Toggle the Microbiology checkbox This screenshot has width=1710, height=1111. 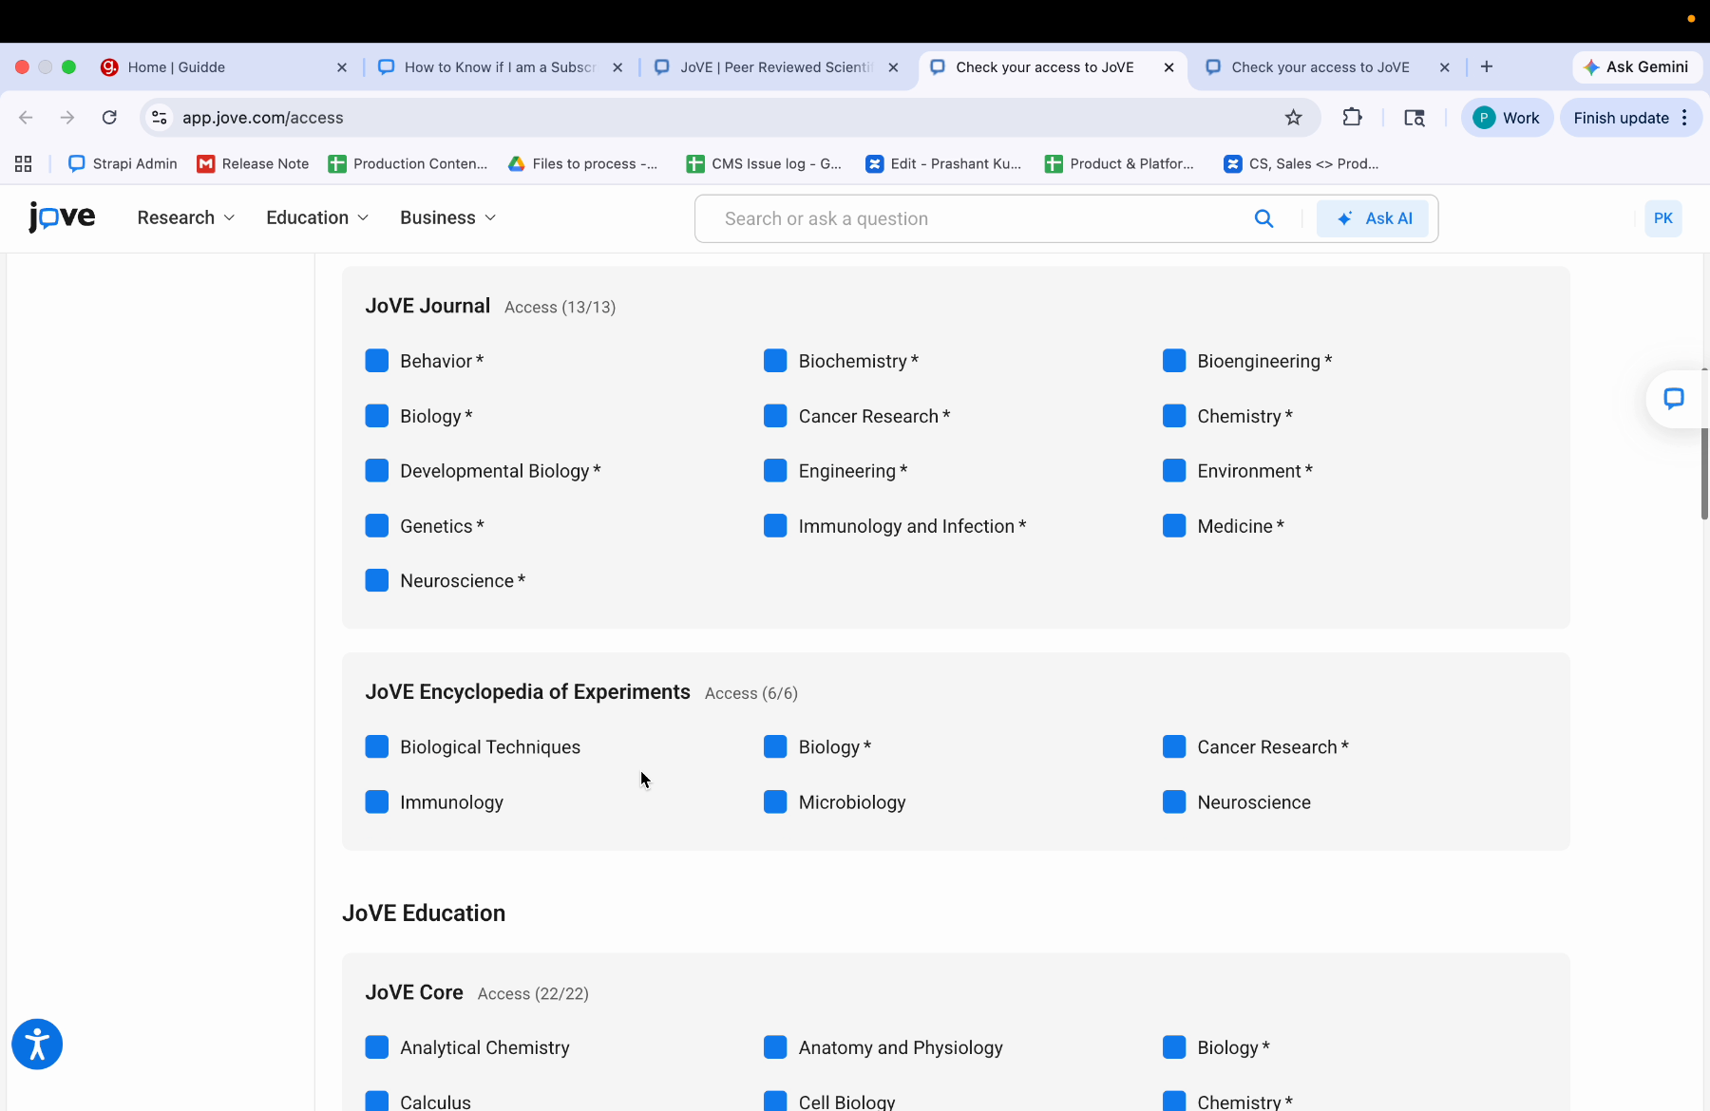click(x=775, y=802)
